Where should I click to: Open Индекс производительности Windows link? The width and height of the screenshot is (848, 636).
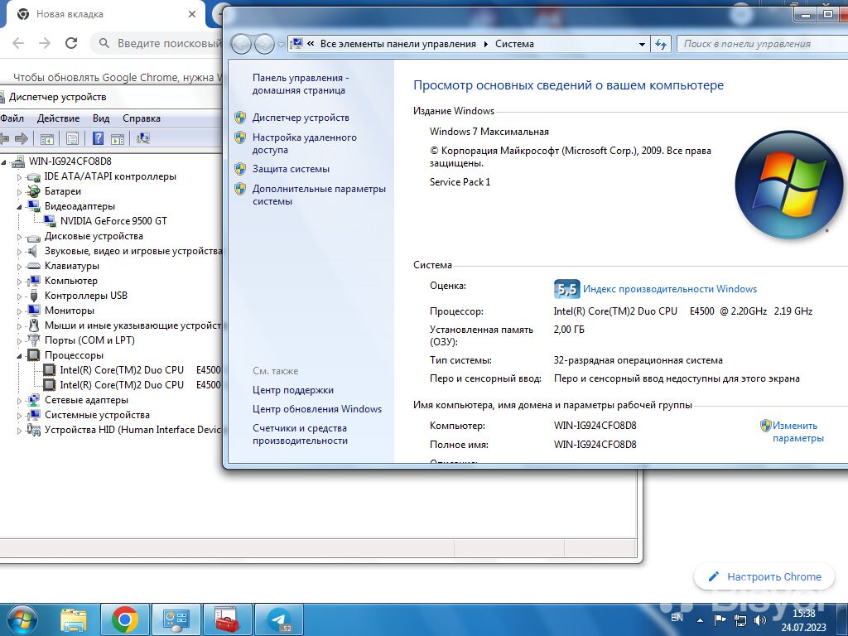click(x=669, y=289)
